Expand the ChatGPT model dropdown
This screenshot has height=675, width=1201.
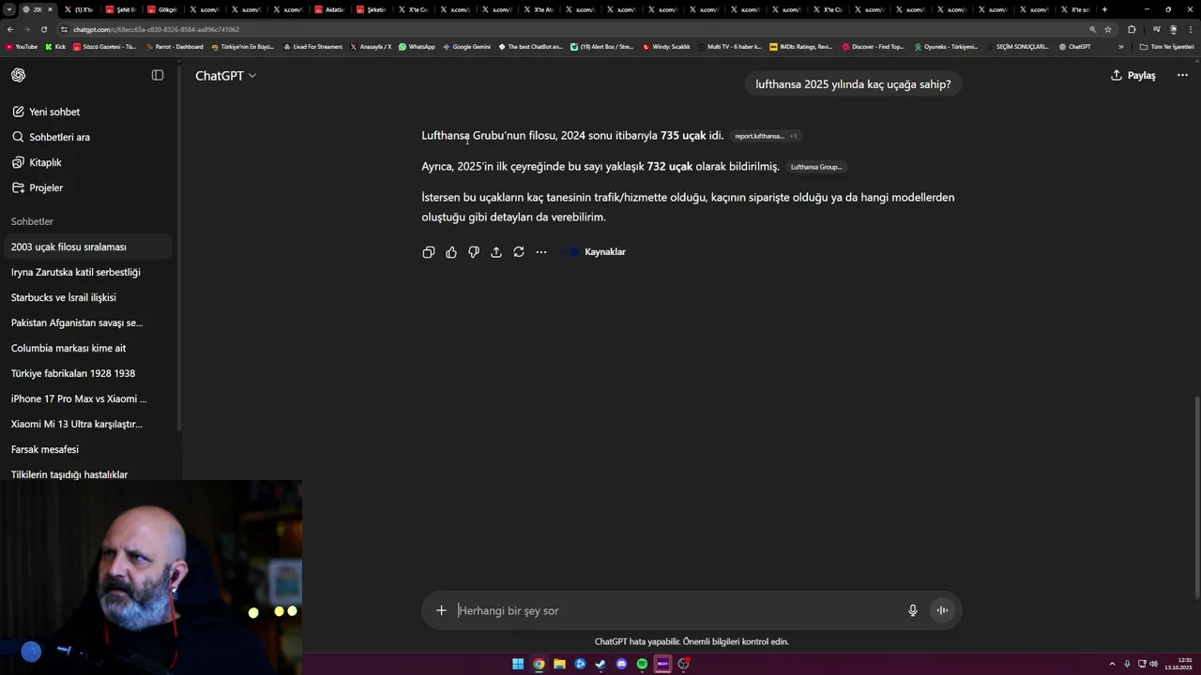(x=225, y=76)
